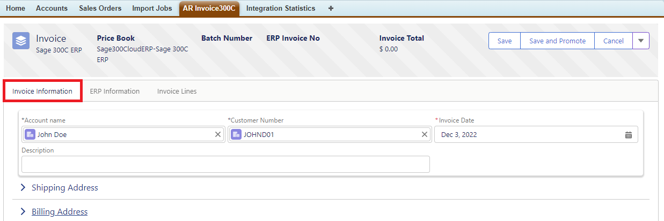Clear the JOHND01 customer number
664x221 pixels.
425,135
